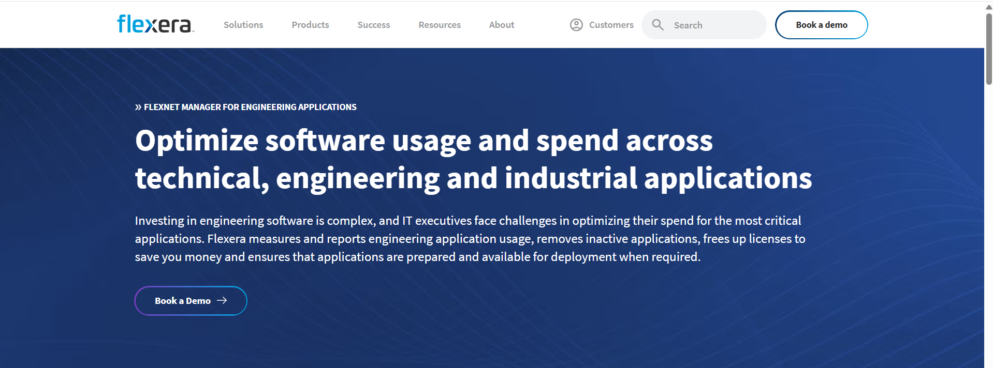Click the vertical scrollbar thumb

pyautogui.click(x=988, y=49)
